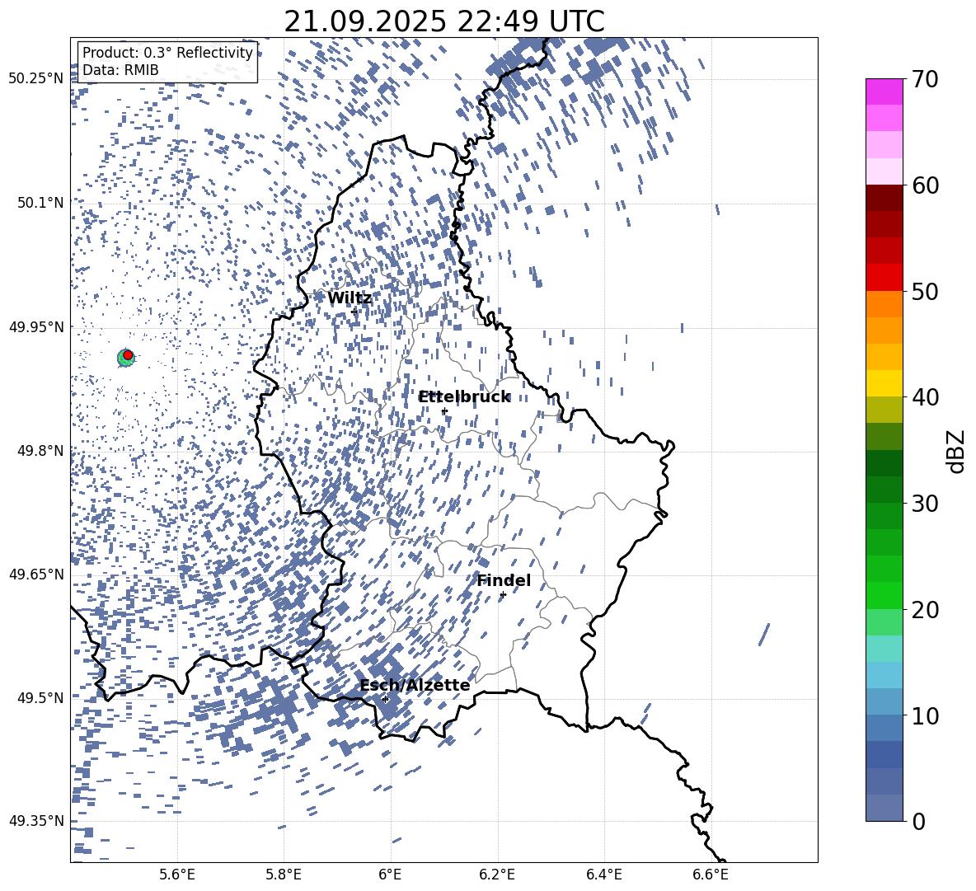Click the 49.65°N latitude label
The height and width of the screenshot is (891, 976).
click(37, 574)
